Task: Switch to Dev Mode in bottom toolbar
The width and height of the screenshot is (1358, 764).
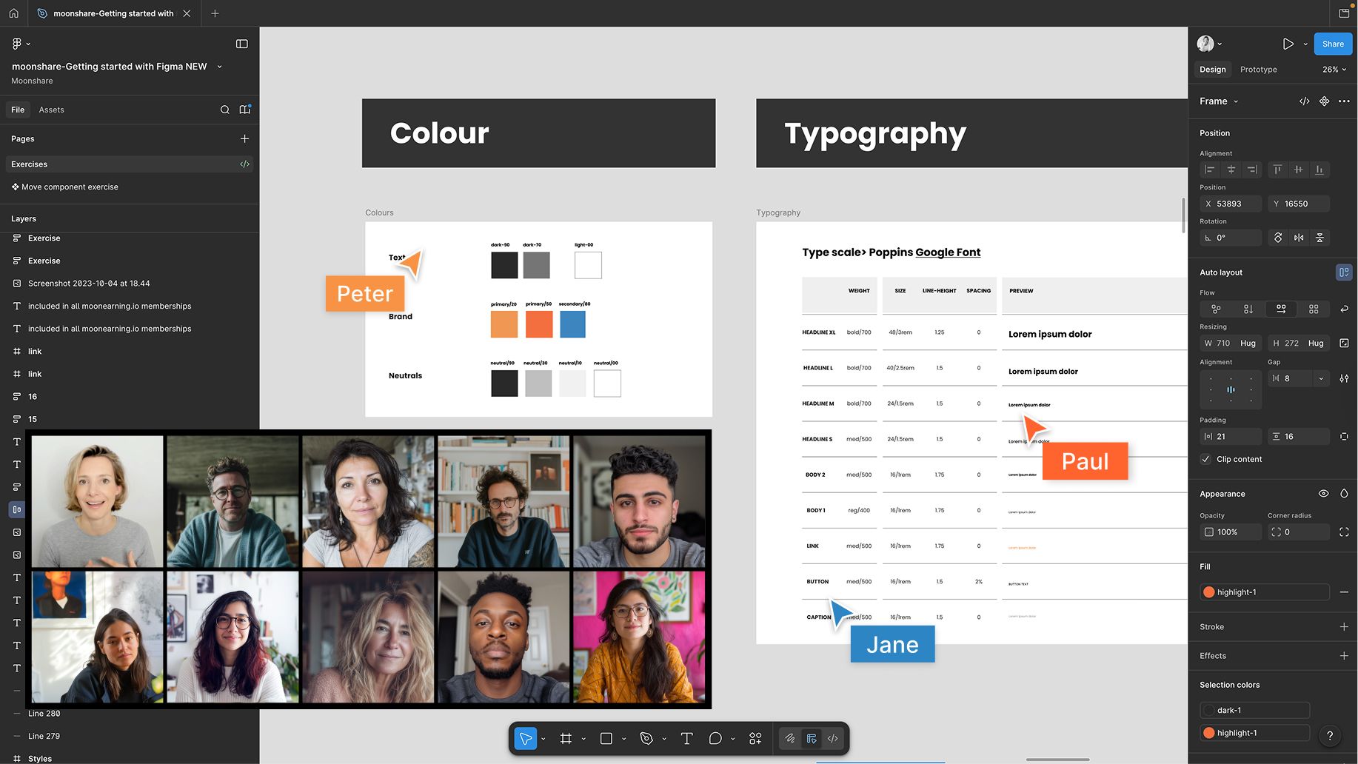Action: [833, 738]
